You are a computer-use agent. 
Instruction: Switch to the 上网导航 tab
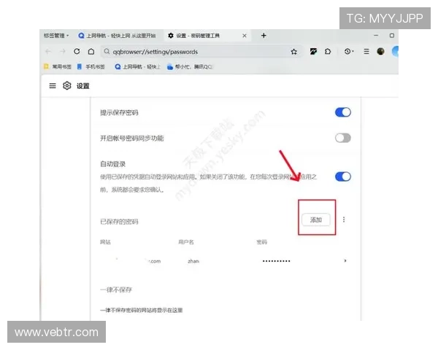coord(117,36)
